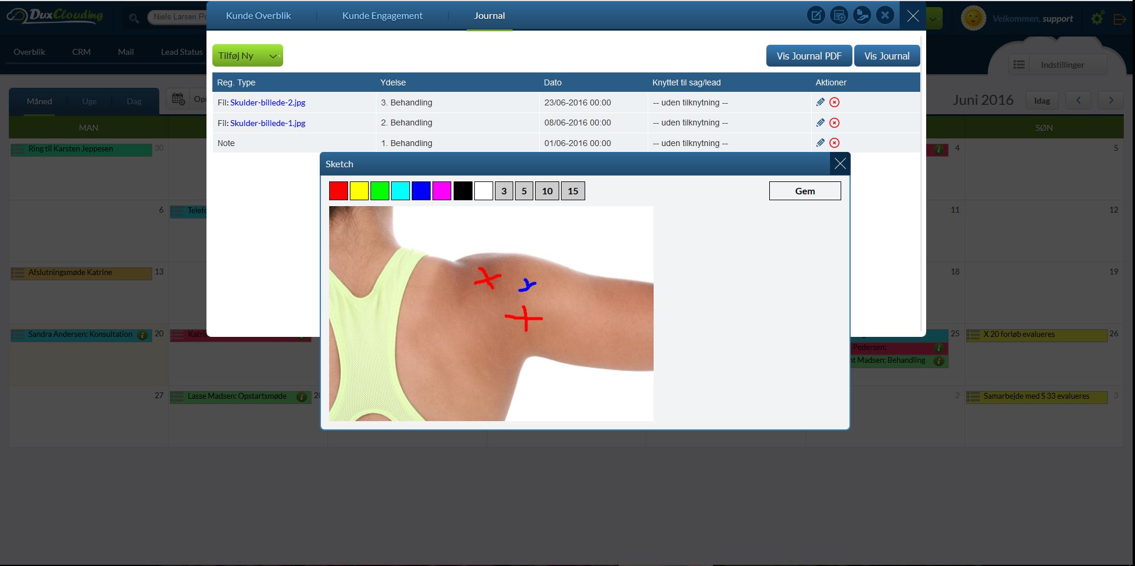Open the Skulder-billede-2.jpg file link

coord(268,102)
